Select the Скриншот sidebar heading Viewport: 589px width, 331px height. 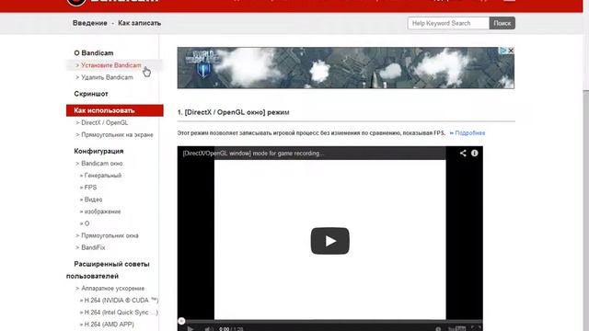(91, 94)
